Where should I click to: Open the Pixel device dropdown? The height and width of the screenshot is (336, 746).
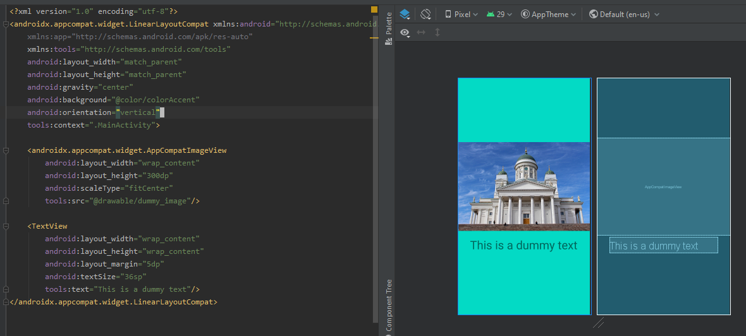[461, 15]
